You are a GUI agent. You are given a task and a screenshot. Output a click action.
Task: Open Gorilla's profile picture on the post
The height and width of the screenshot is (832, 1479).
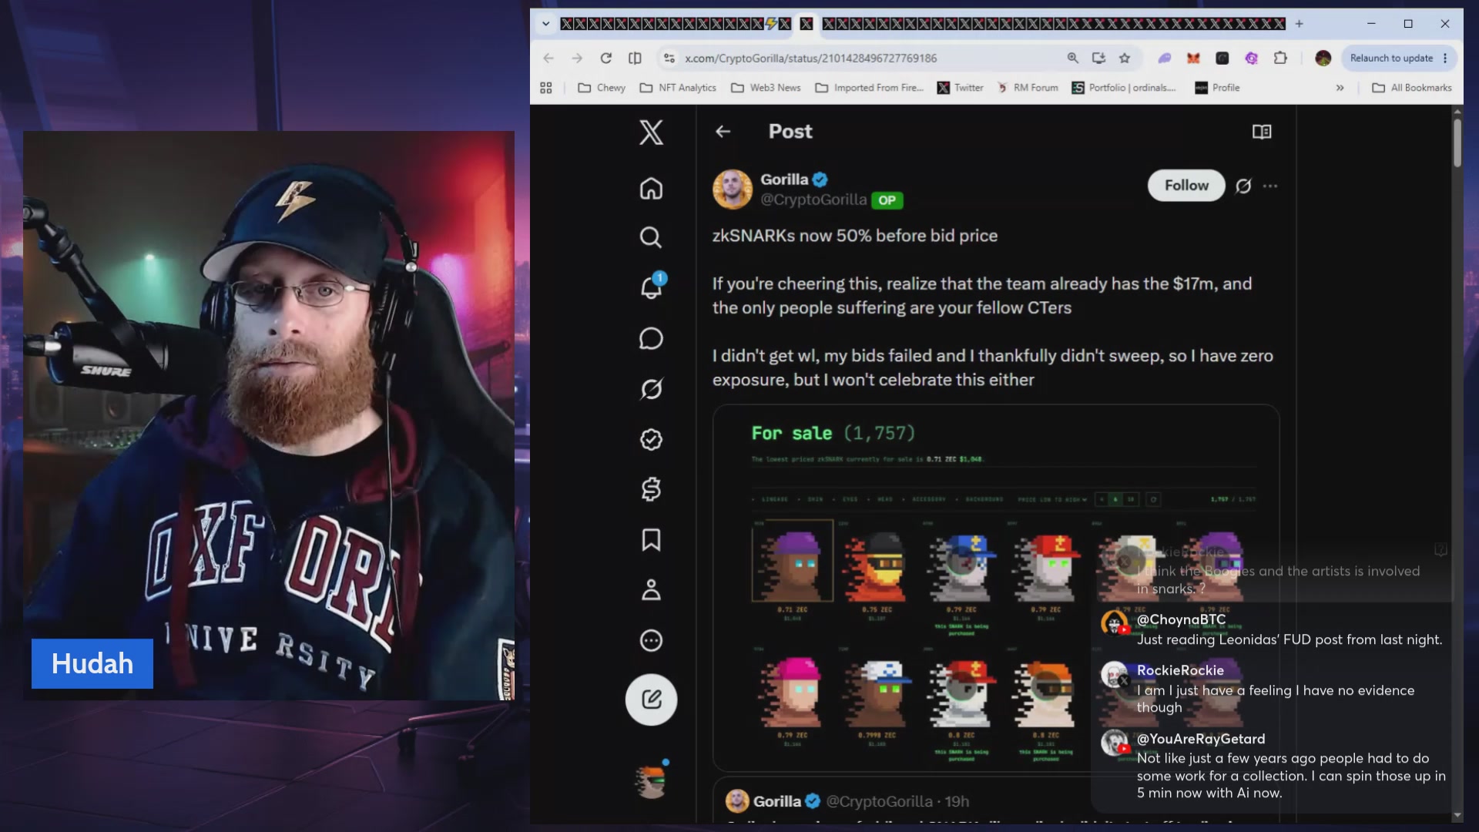point(732,190)
